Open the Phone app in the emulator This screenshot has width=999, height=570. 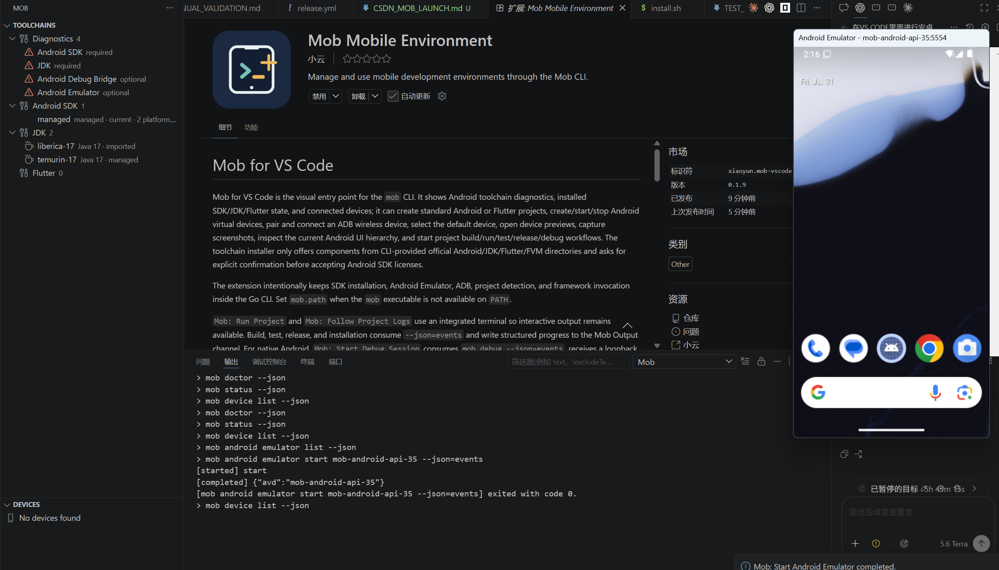coord(815,348)
